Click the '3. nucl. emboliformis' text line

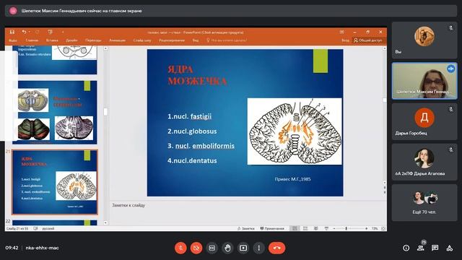coord(201,146)
